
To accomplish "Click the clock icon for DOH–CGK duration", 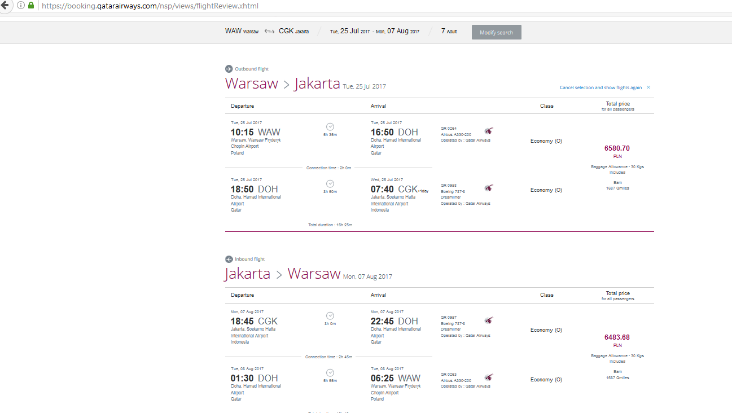I will (x=330, y=183).
